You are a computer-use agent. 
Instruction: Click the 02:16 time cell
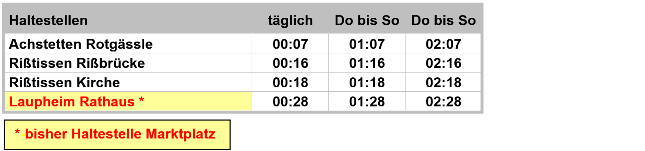click(443, 63)
